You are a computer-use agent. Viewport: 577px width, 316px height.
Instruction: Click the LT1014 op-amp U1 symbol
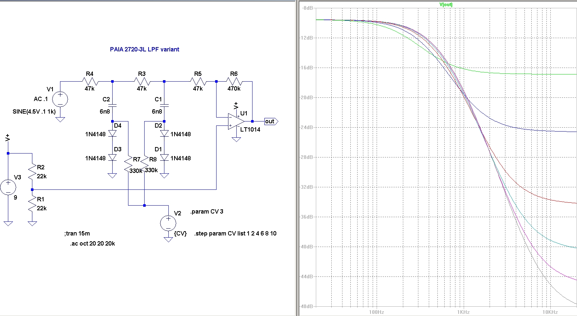click(x=236, y=122)
